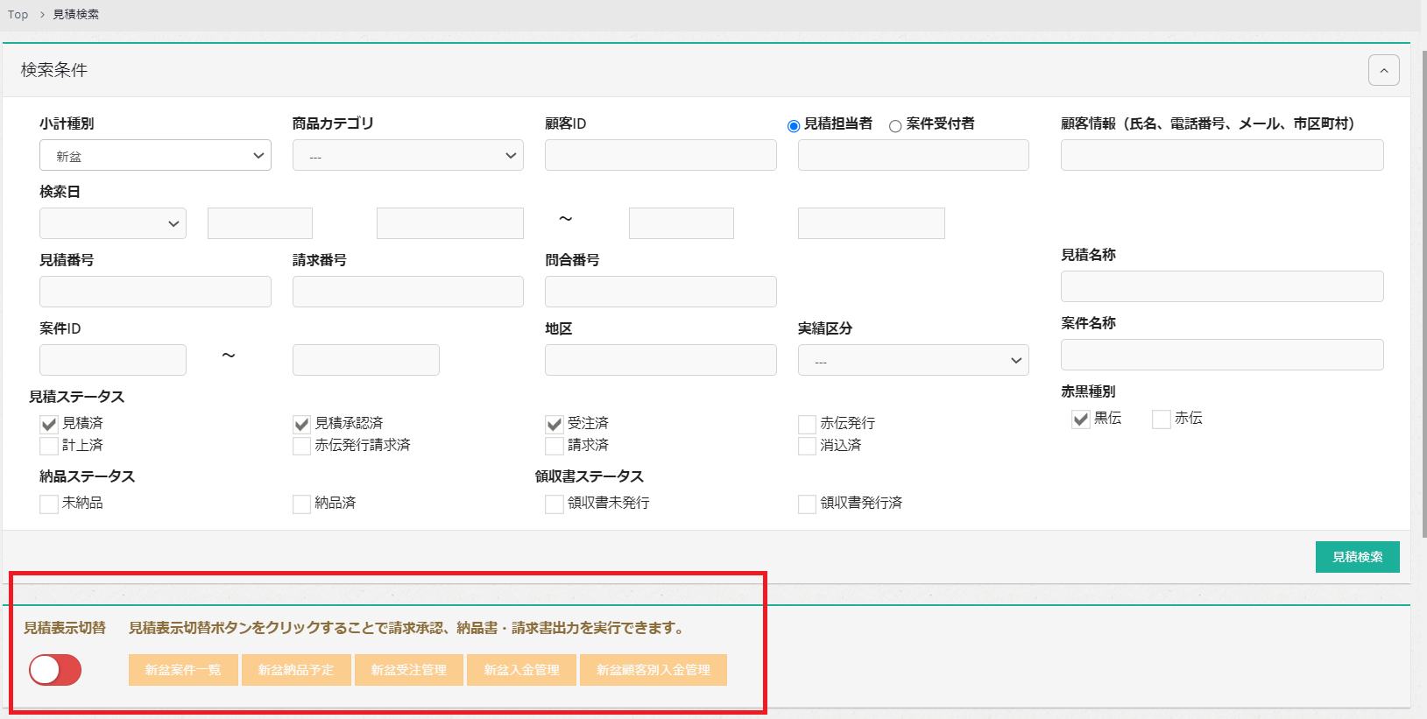Uncheck the 見積承認済 checkbox
Image resolution: width=1427 pixels, height=719 pixels.
[302, 425]
